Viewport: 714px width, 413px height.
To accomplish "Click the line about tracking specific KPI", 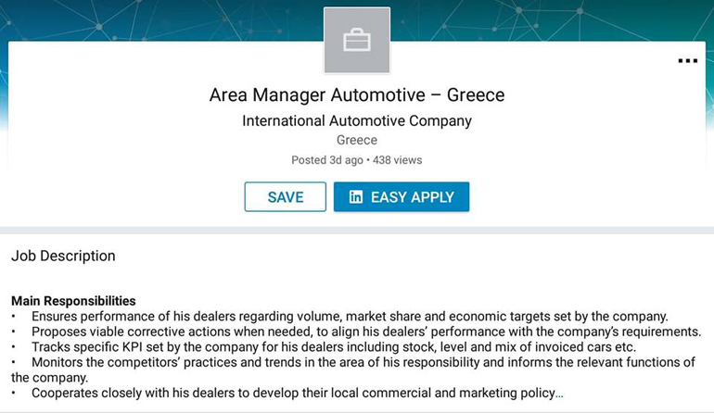I will [334, 347].
